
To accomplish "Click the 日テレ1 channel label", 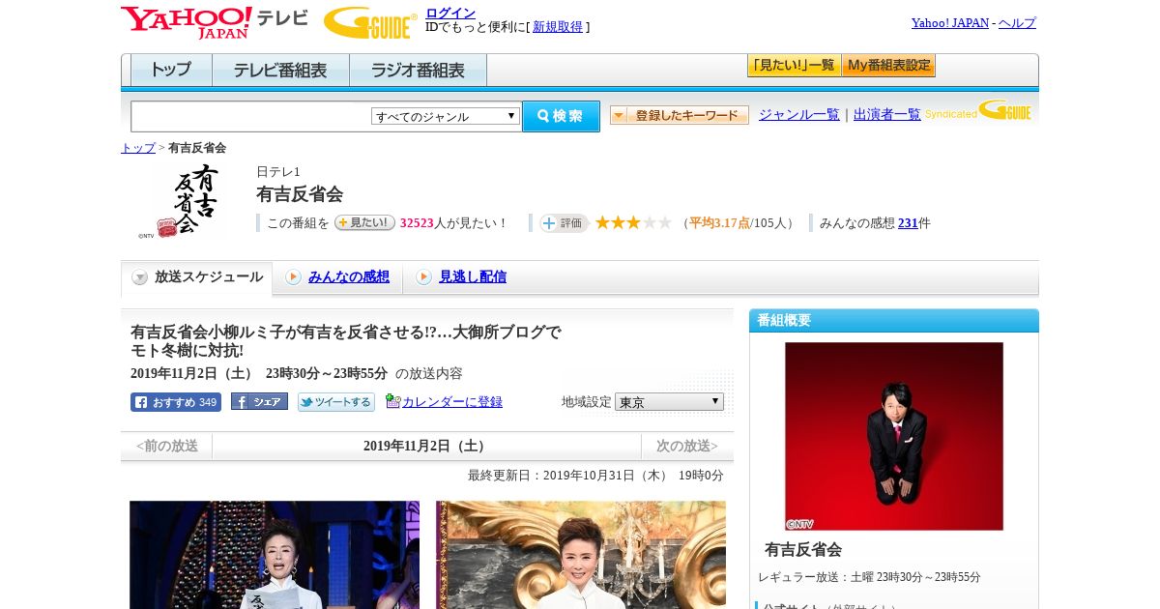I will 278,172.
